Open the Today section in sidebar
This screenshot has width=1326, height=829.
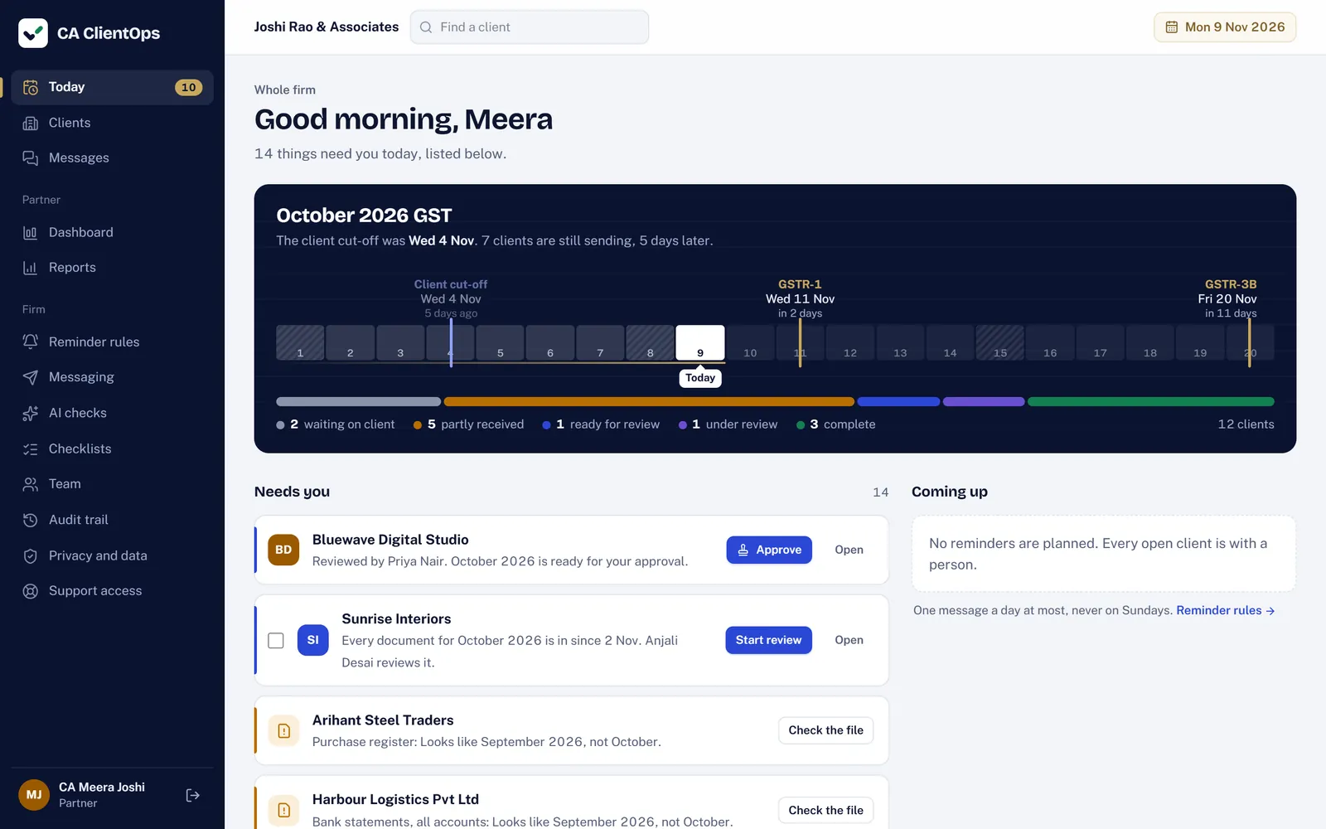[x=113, y=87]
